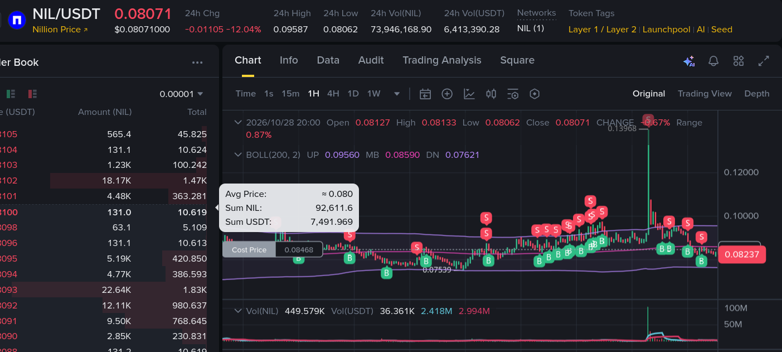The image size is (782, 352).
Task: Click the NIL (1) networks value
Action: [531, 28]
